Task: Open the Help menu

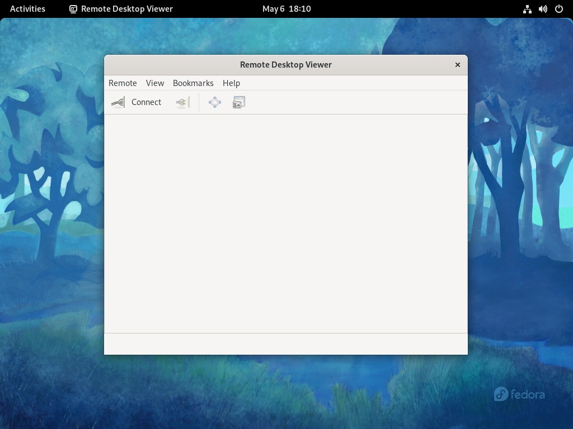Action: click(231, 83)
